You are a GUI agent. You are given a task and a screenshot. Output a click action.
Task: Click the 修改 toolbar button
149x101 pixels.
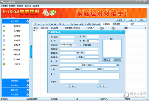[x=45, y=24]
